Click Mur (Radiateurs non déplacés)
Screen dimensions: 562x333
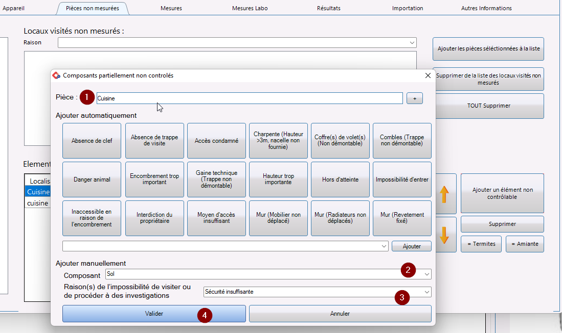[340, 218]
